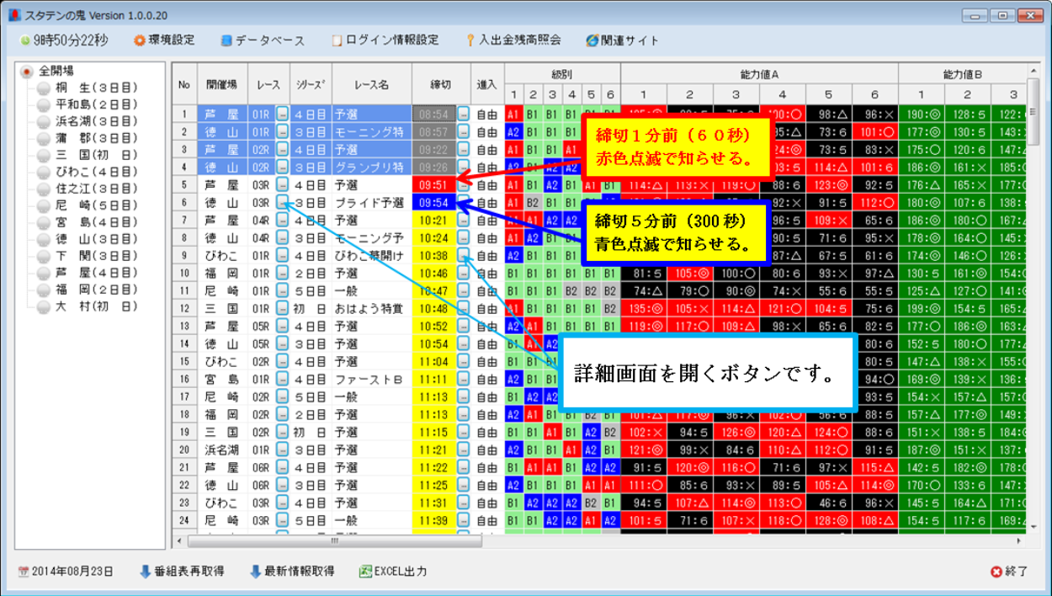
Task: Select the 大村(初日) venue radio button
Action: click(44, 306)
